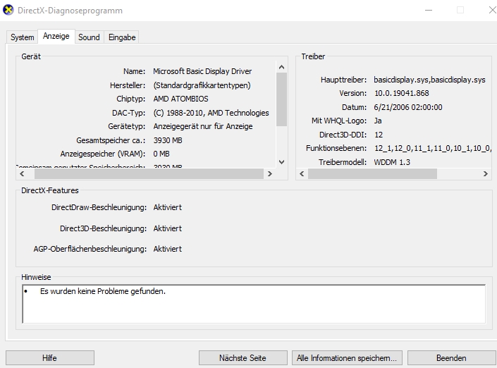Click Gerät panel scroll left arrow
497x368 pixels.
22,173
